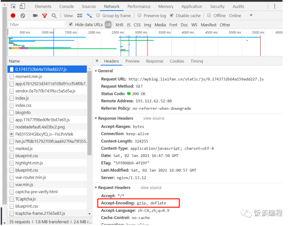Filter requests by CSS type
This screenshot has width=292, height=226.
(x=137, y=25)
